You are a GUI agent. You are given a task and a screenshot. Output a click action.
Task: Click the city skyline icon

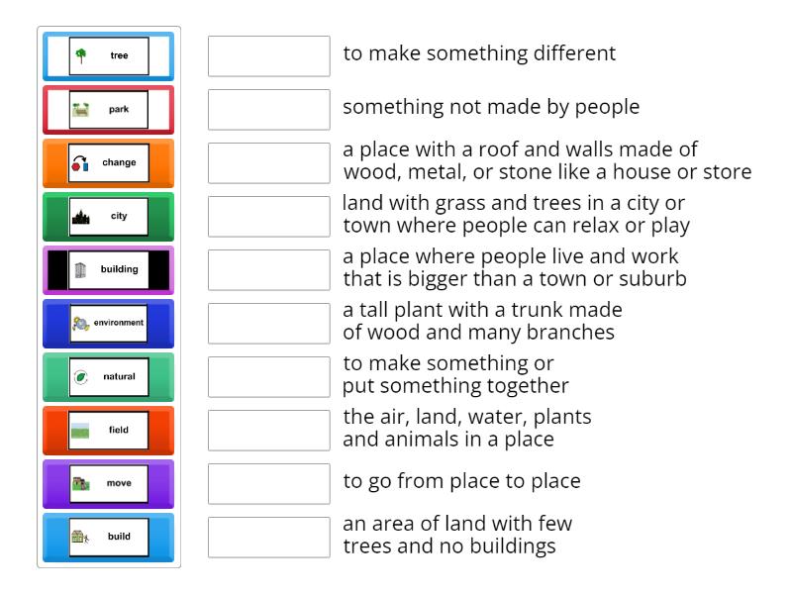[x=82, y=217]
